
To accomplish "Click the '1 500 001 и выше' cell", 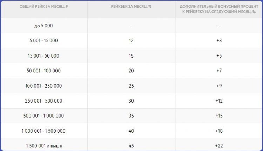I will tap(44, 145).
